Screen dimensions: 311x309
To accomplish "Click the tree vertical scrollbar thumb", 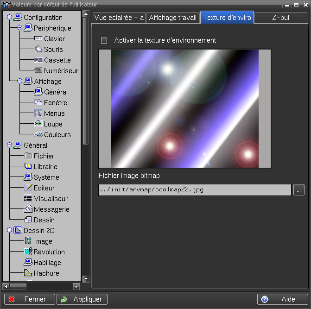I will pyautogui.click(x=86, y=81).
